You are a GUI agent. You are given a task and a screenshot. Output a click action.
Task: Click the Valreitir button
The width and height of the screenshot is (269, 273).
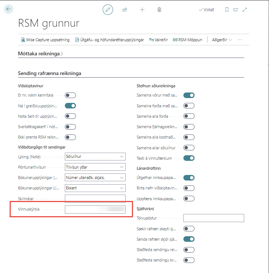(158, 40)
